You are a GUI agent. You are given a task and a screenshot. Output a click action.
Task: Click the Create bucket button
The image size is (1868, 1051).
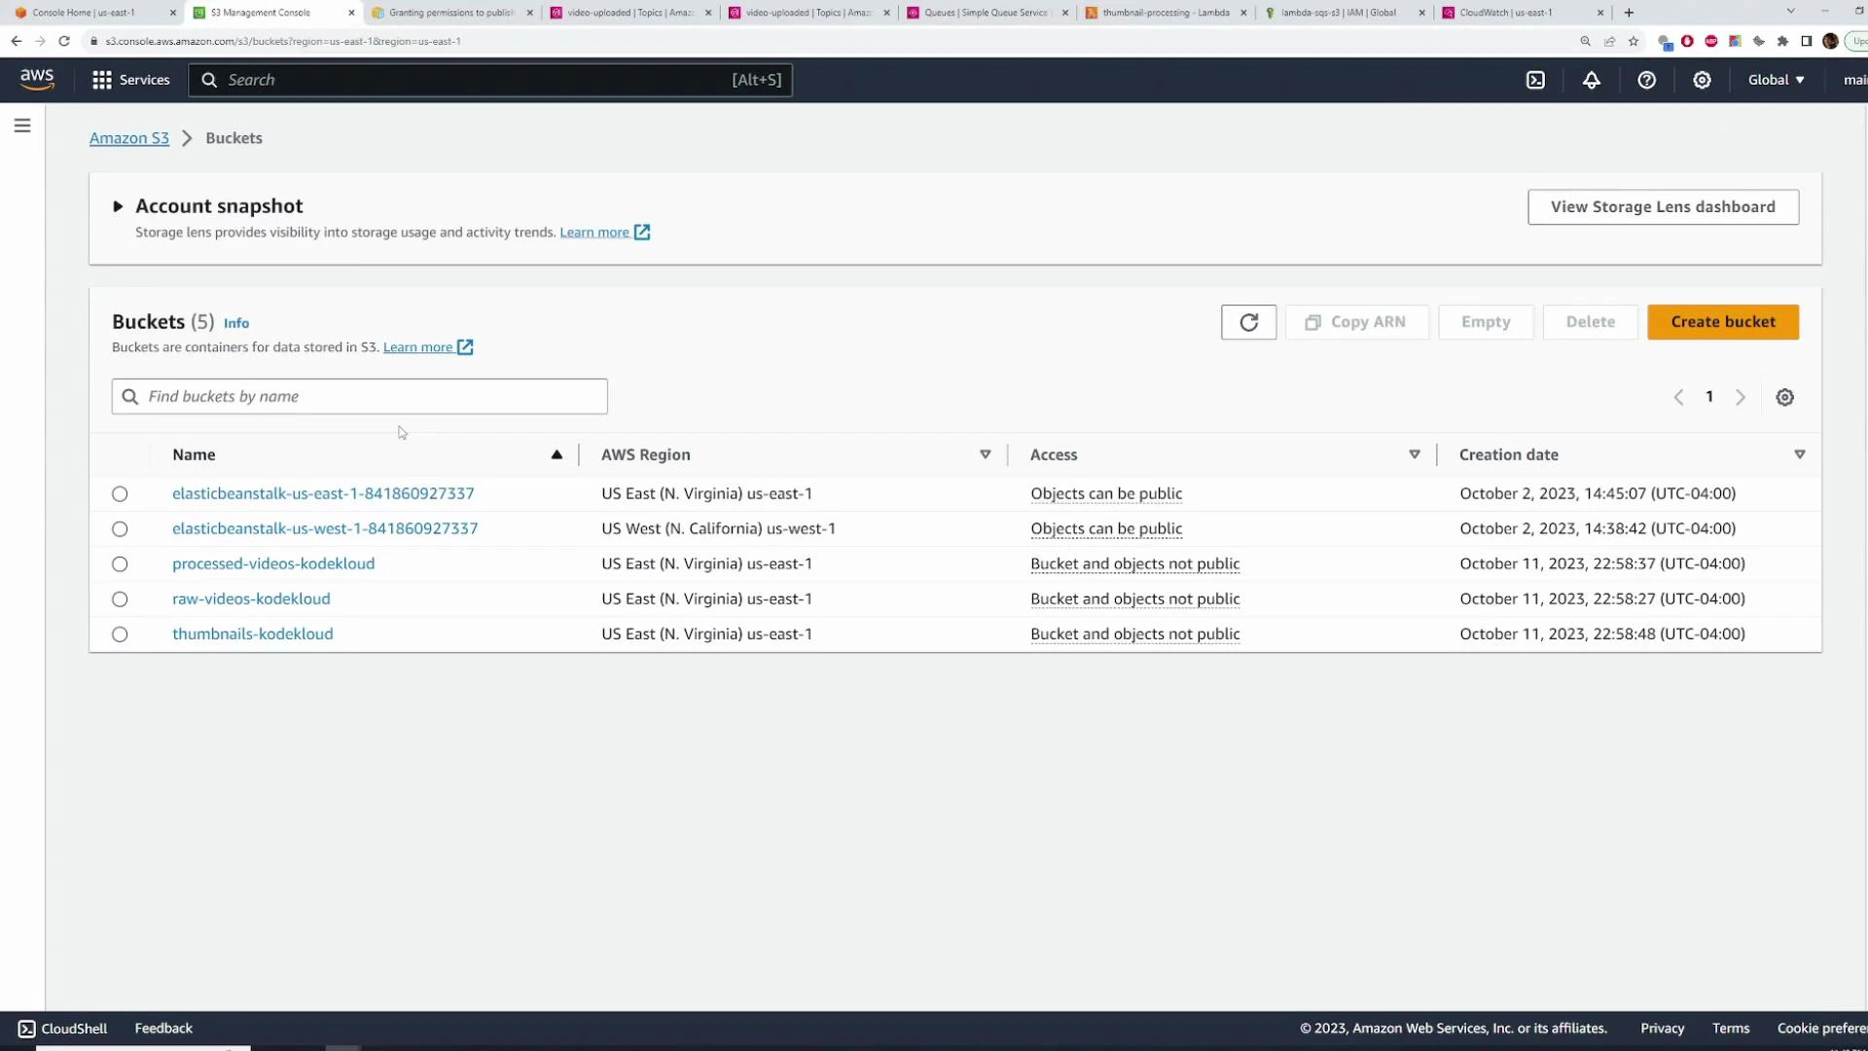1723,322
